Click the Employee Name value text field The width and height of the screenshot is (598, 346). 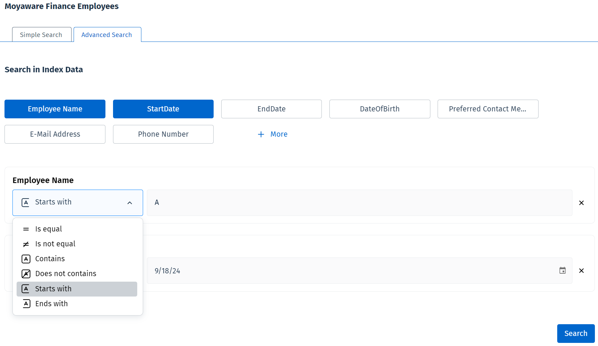[359, 203]
